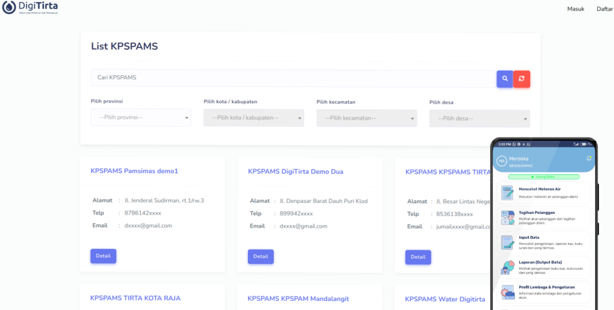Tap the Input Data icon
The width and height of the screenshot is (614, 310).
coord(508,243)
